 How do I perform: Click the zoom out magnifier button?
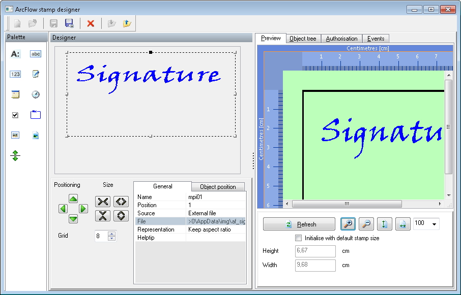(x=366, y=224)
